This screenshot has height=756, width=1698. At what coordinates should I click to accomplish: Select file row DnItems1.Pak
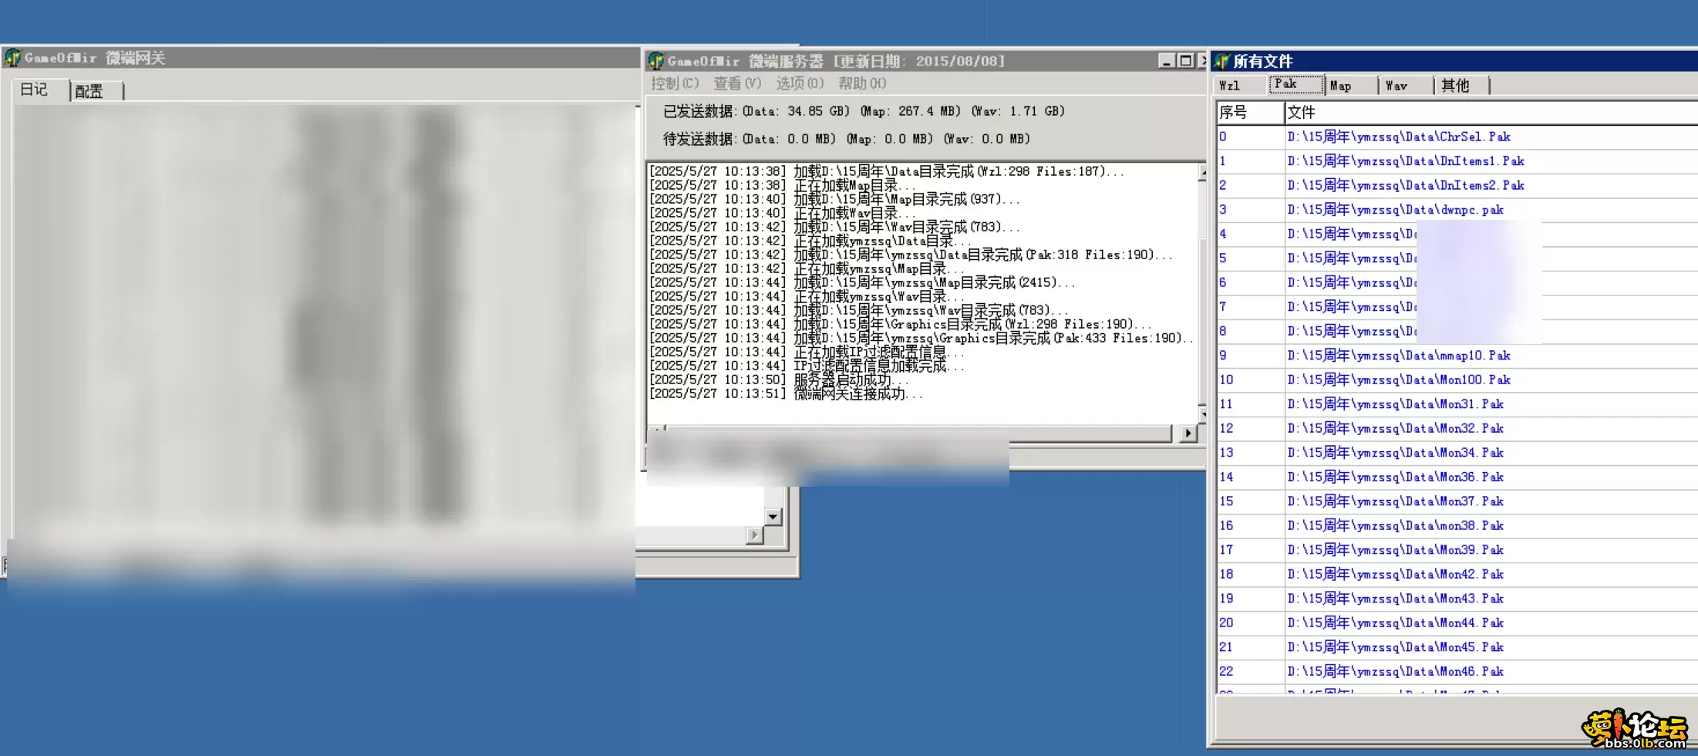[x=1457, y=161]
